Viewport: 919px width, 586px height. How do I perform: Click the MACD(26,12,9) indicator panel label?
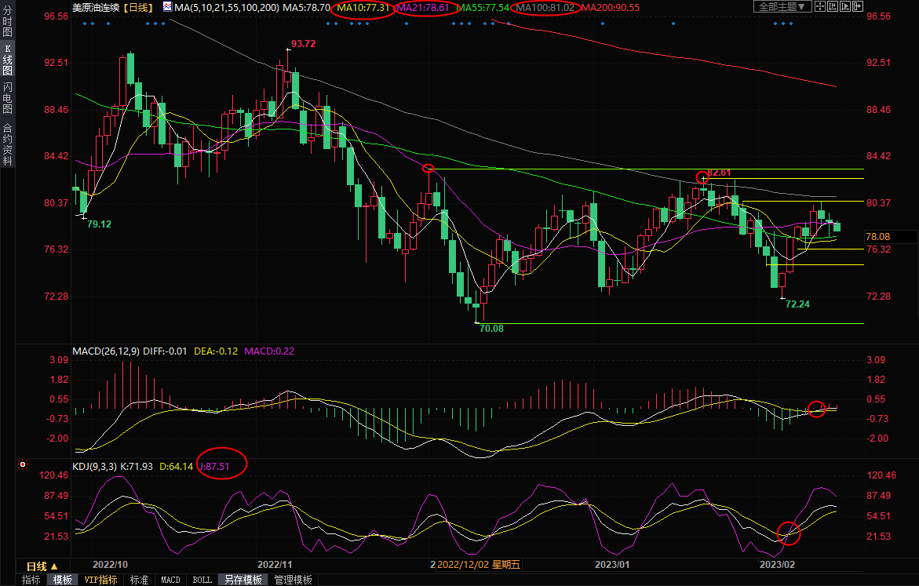(106, 351)
